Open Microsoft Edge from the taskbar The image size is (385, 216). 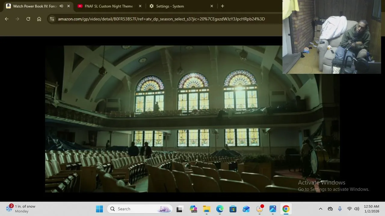pyautogui.click(x=220, y=209)
